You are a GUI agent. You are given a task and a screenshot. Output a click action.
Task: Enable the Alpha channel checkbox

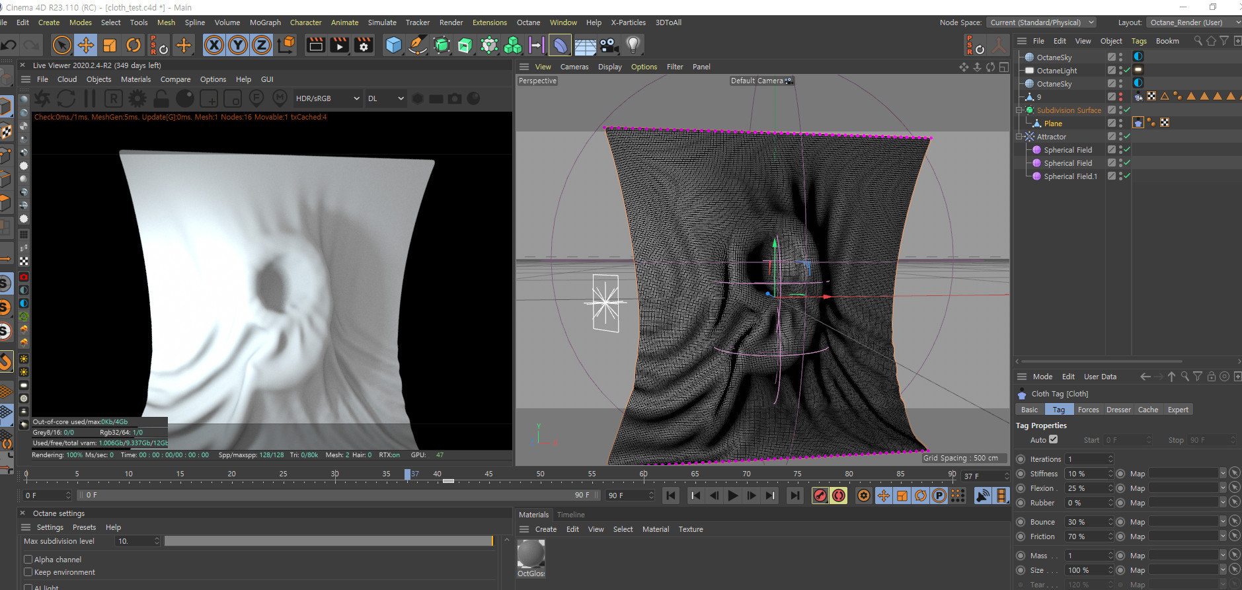(x=28, y=560)
